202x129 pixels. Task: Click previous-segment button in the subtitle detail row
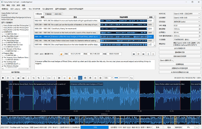134,54
